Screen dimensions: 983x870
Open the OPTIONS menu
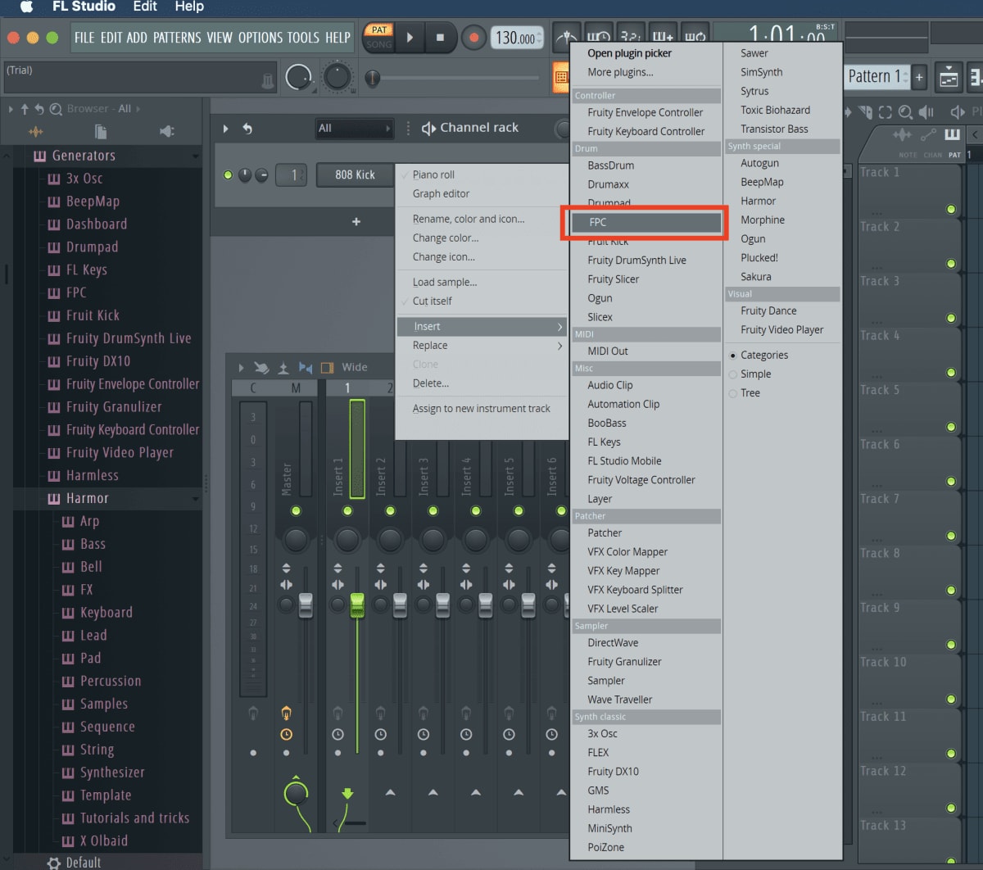point(261,37)
